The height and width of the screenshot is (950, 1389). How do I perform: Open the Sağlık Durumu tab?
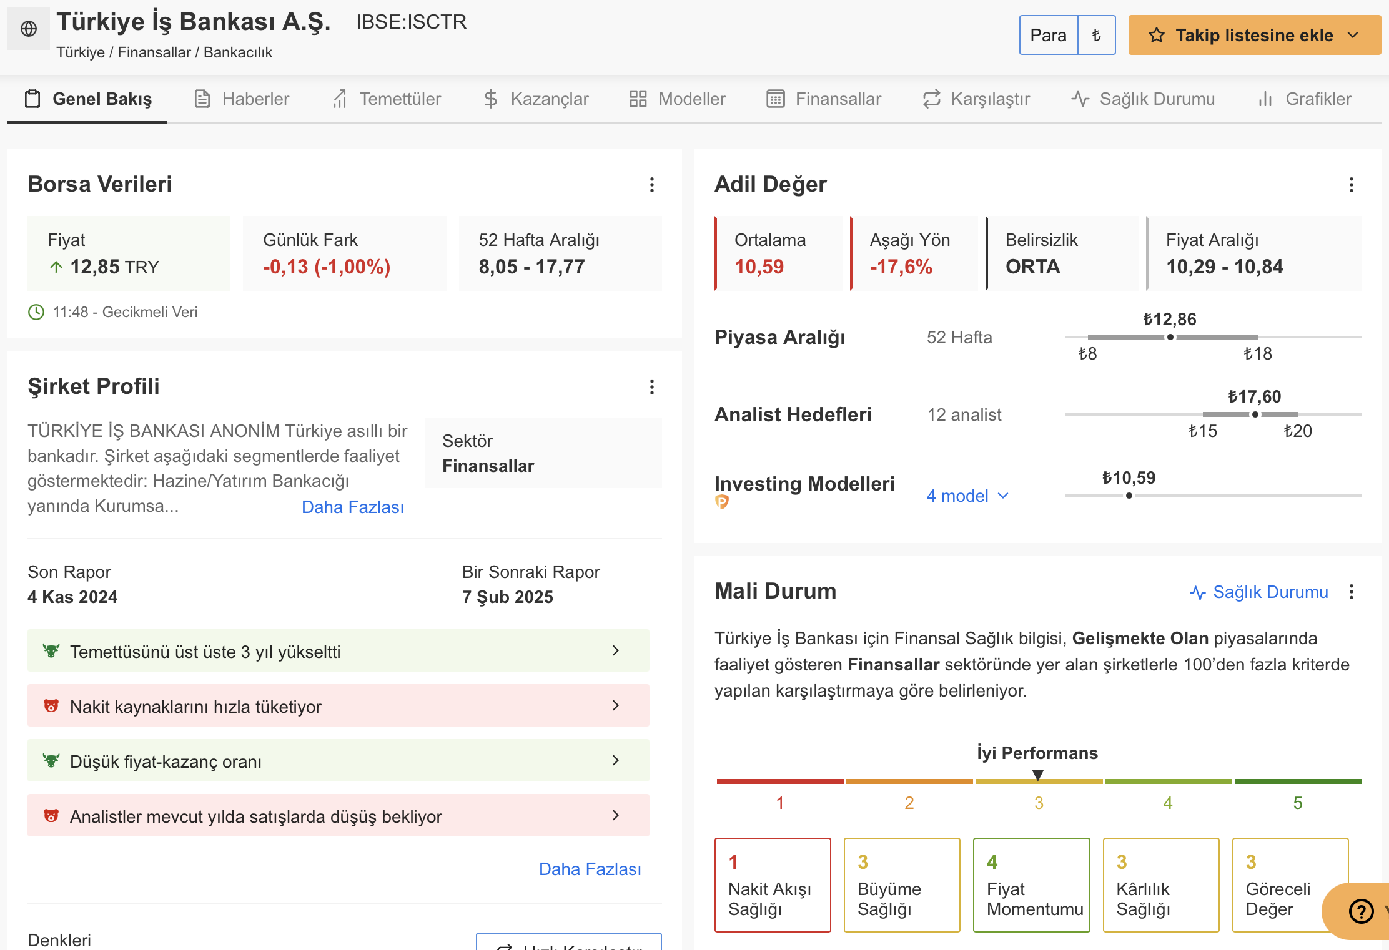pos(1143,99)
